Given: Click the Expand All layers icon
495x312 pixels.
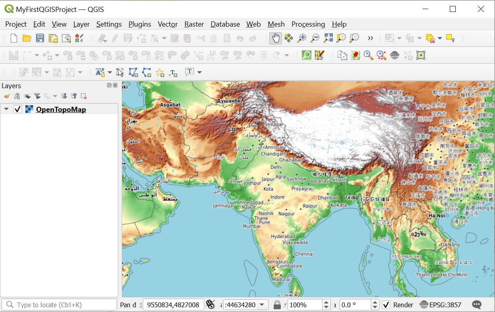Looking at the screenshot, I should pyautogui.click(x=64, y=96).
